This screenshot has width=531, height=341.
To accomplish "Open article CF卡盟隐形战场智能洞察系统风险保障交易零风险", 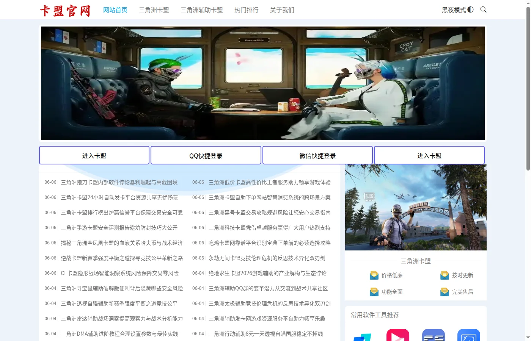I will pyautogui.click(x=120, y=273).
